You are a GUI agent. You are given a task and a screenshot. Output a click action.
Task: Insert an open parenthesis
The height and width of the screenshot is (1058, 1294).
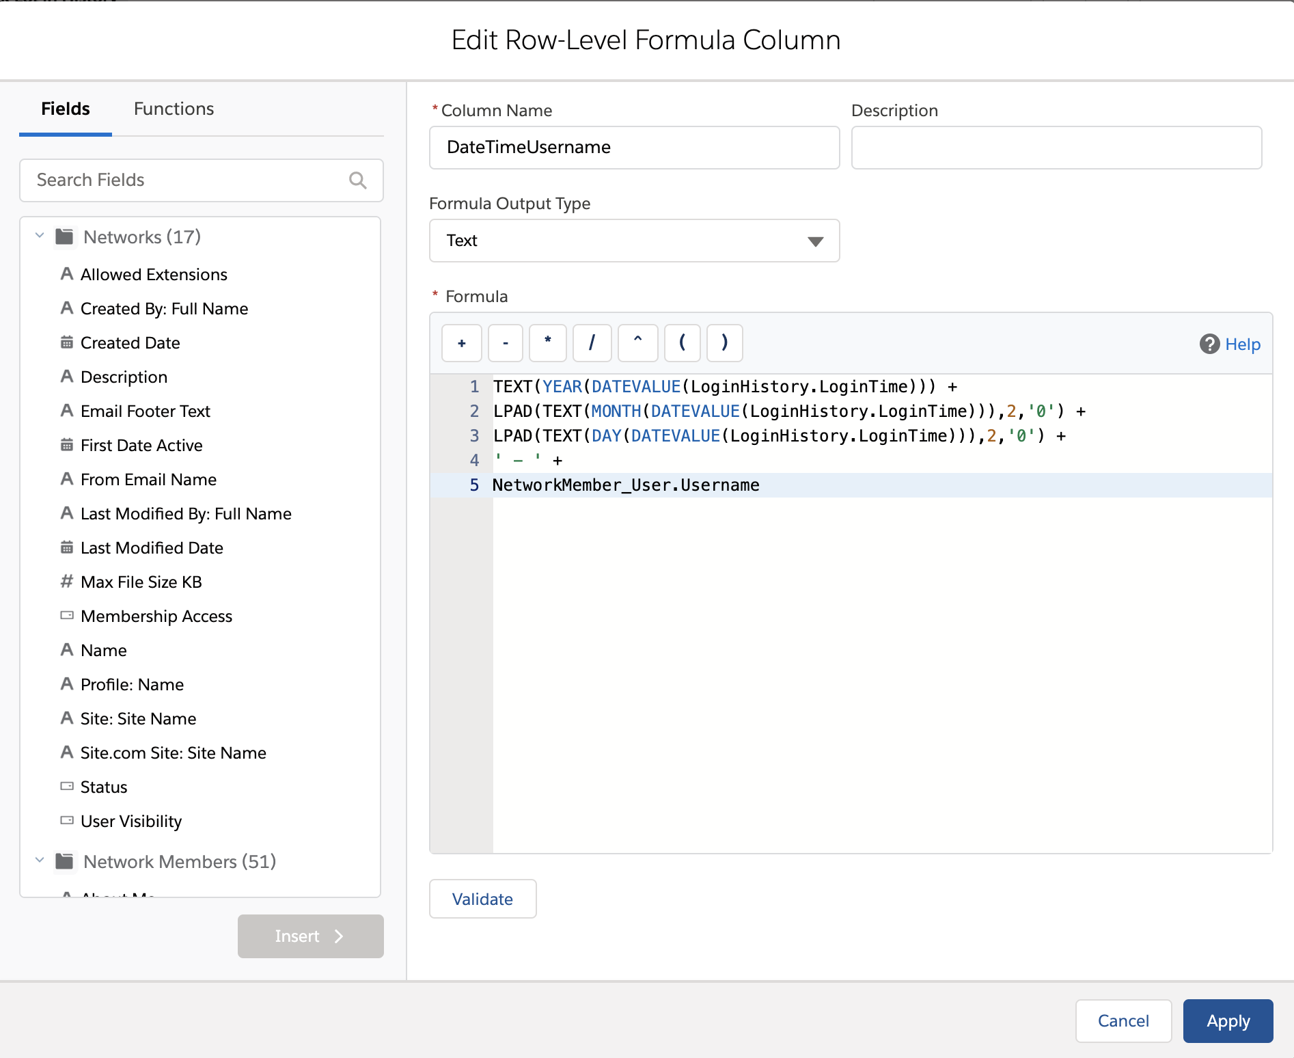pos(682,343)
